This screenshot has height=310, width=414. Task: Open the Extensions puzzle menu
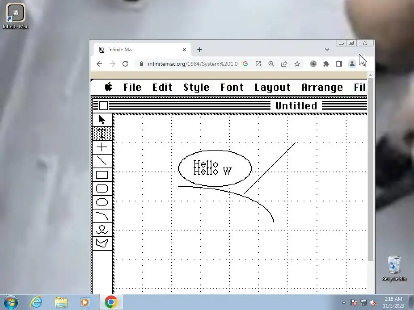(x=326, y=64)
